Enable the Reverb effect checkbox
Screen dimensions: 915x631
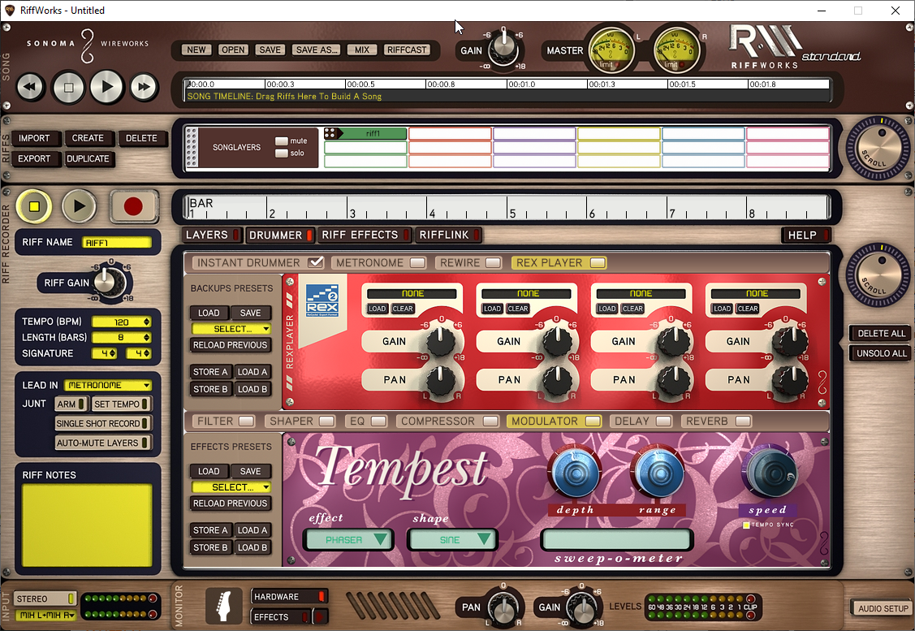click(743, 421)
